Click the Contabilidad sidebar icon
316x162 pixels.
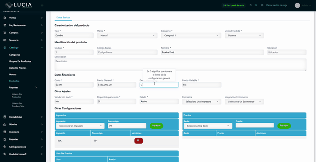click(5, 117)
